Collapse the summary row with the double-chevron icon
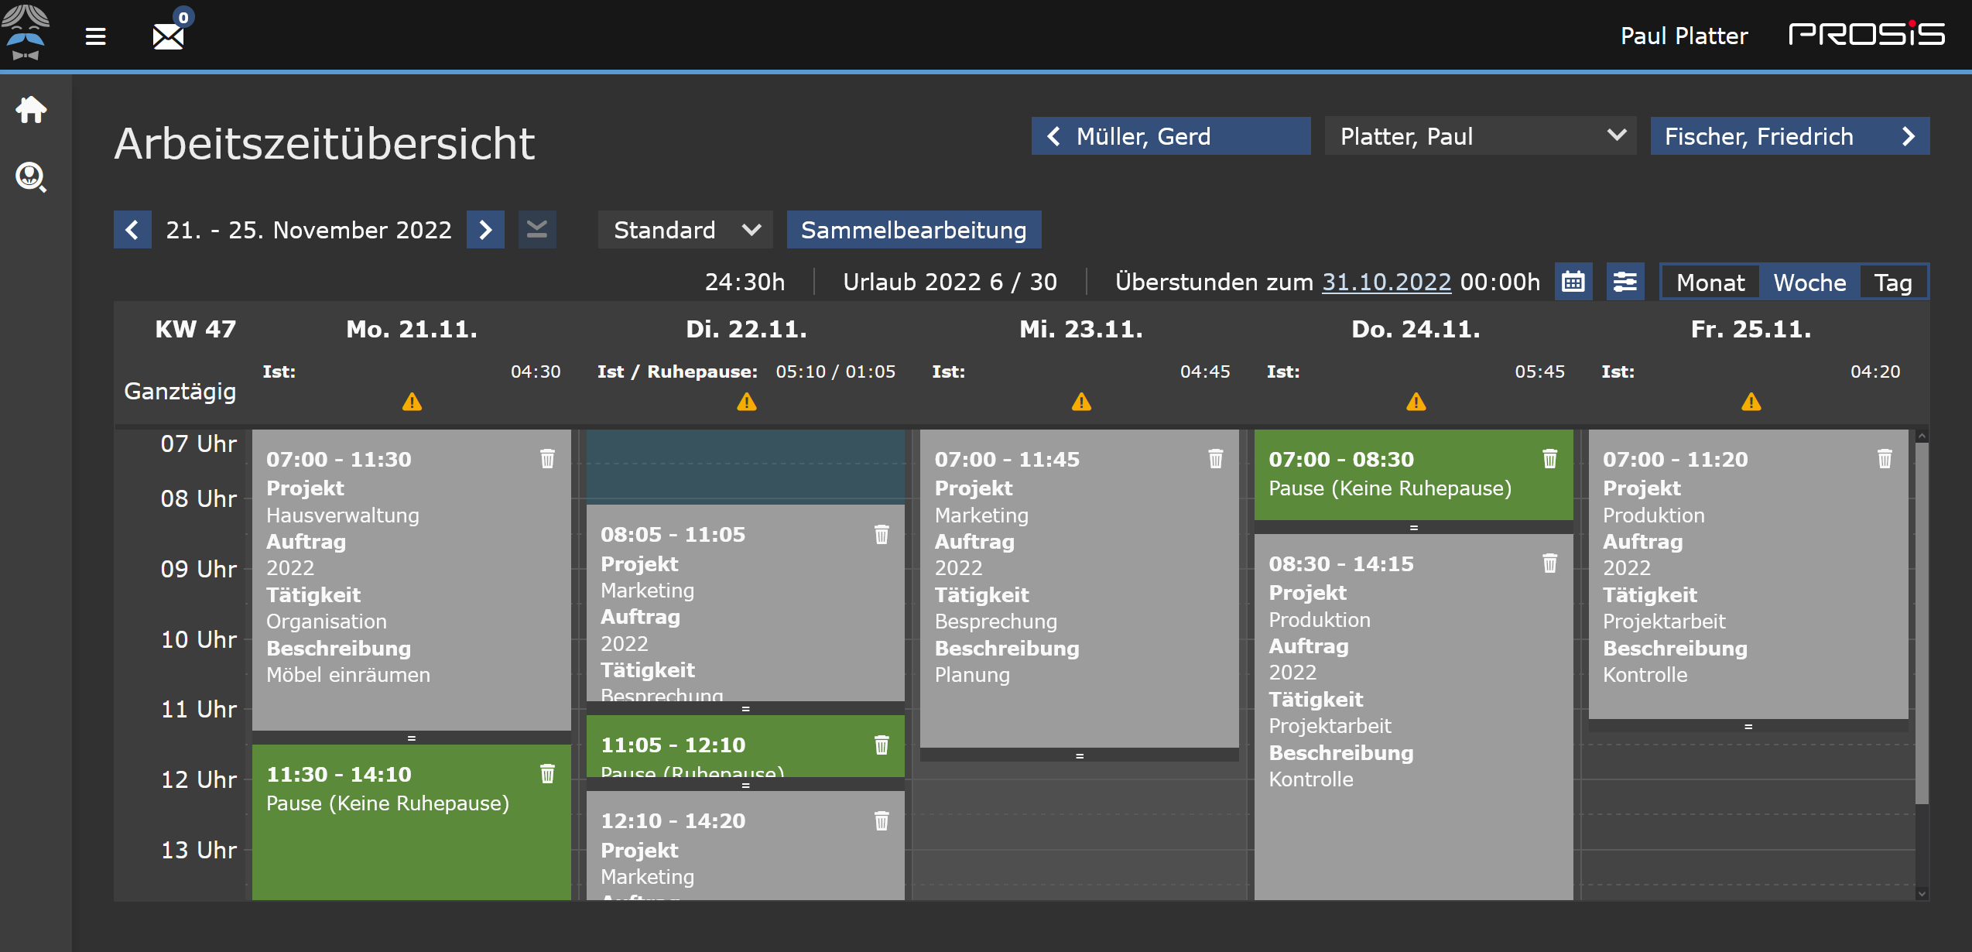The image size is (1972, 952). 537,230
